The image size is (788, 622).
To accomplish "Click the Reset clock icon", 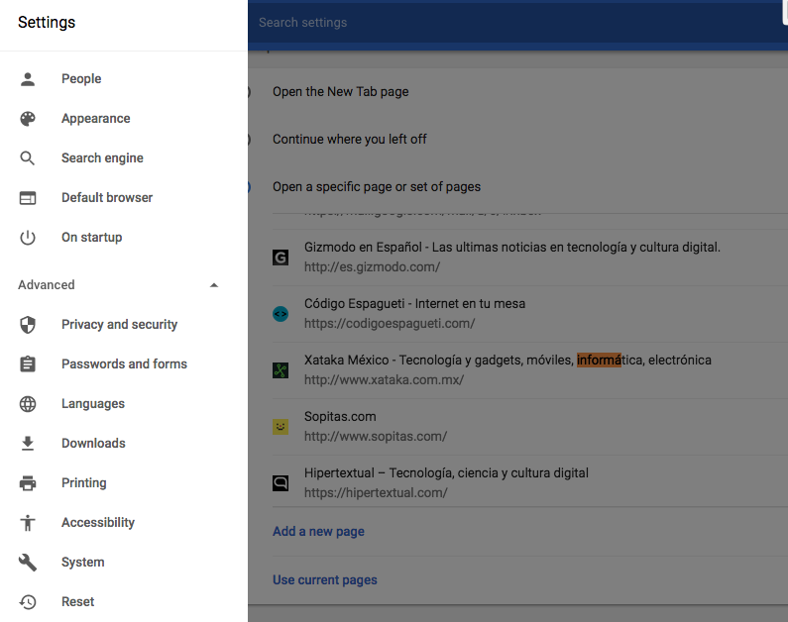I will click(28, 602).
